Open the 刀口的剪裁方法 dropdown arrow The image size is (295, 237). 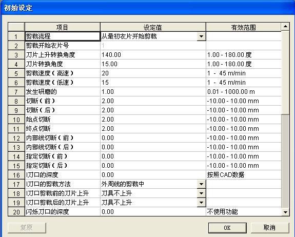[201, 184]
